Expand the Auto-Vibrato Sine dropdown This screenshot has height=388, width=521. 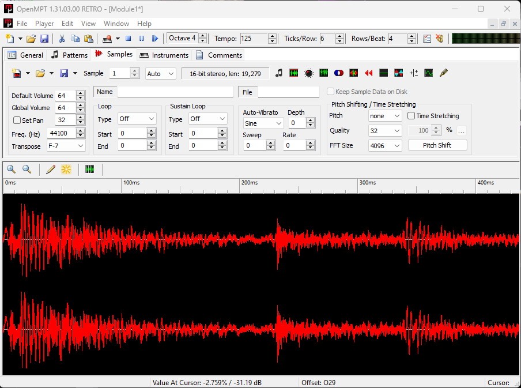pyautogui.click(x=263, y=123)
